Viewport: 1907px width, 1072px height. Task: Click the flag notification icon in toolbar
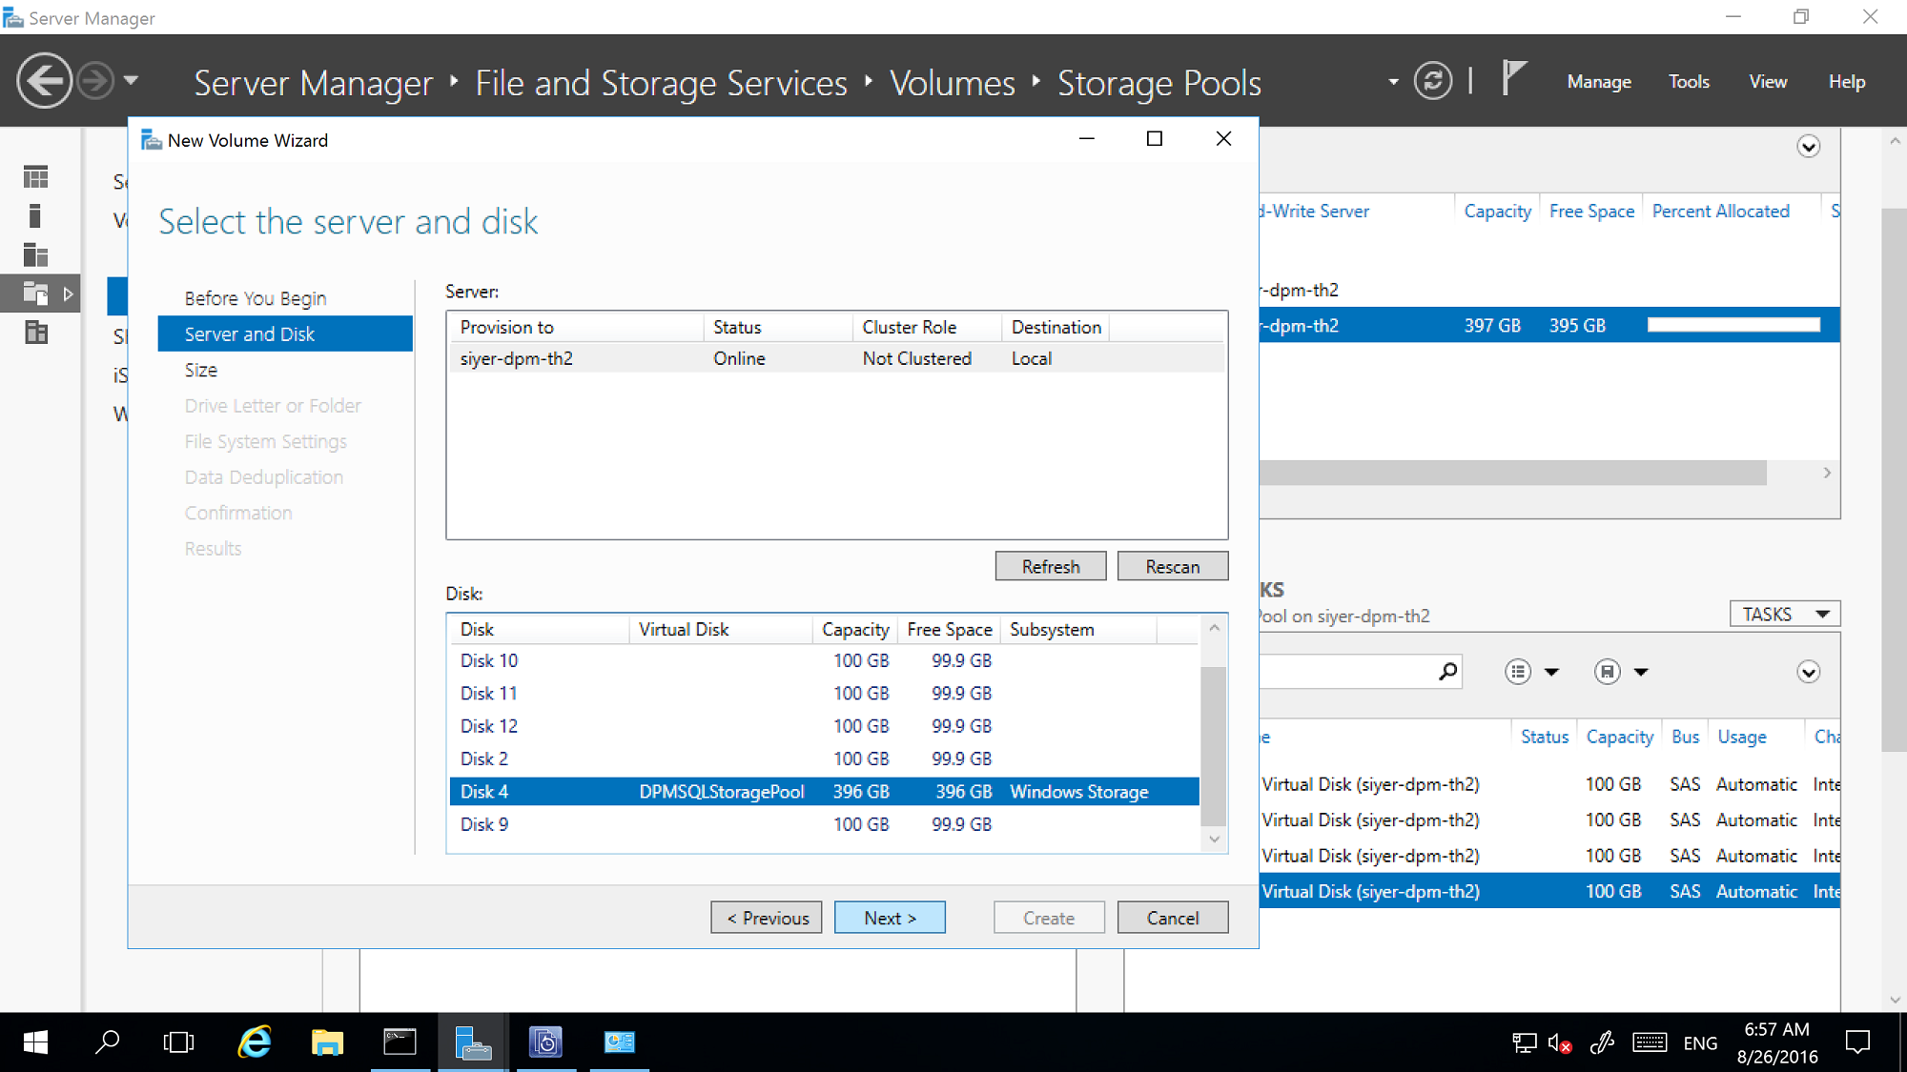pos(1513,80)
